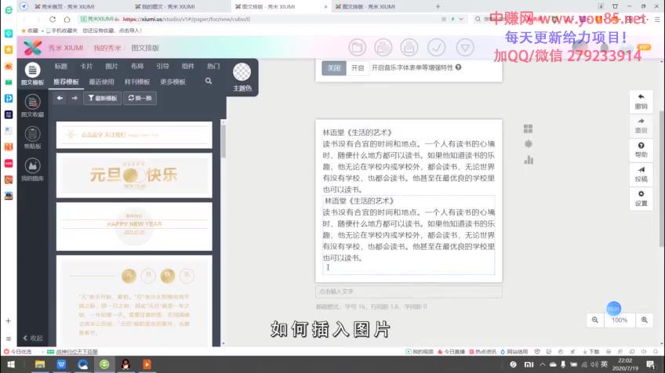665x373 pixels.
Task: Click the 100% zoom level button
Action: [x=620, y=320]
